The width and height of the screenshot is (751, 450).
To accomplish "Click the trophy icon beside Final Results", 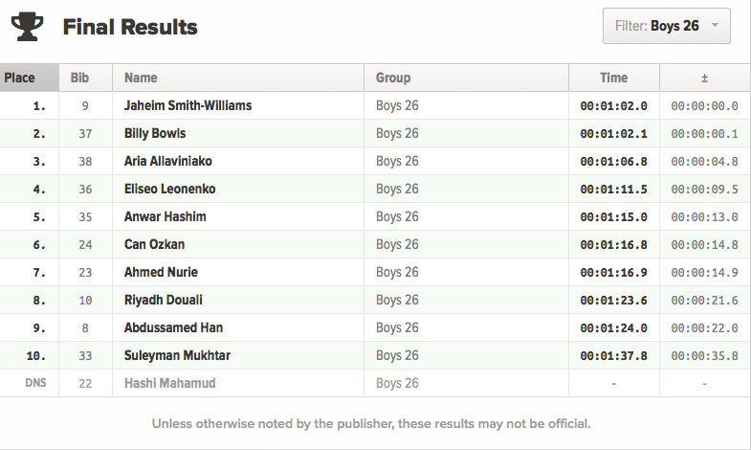I will 27,28.
